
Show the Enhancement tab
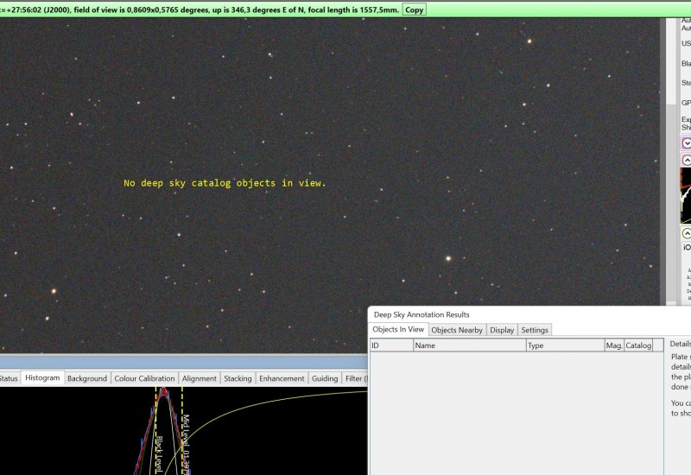[282, 378]
